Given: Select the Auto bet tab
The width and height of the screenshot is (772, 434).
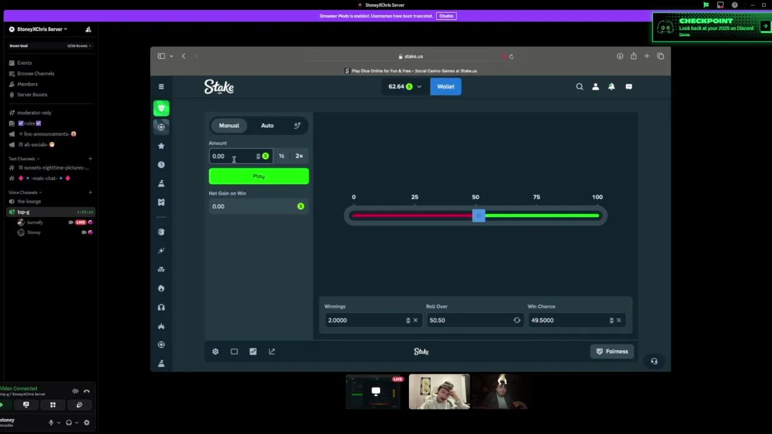Looking at the screenshot, I should [x=267, y=125].
